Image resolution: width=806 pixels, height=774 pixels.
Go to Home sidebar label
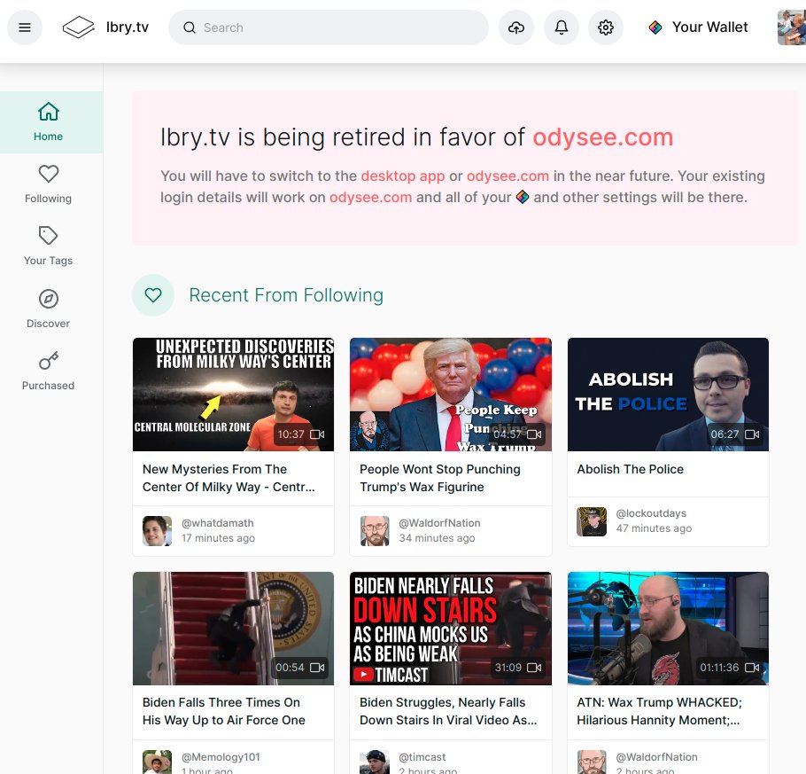(49, 137)
